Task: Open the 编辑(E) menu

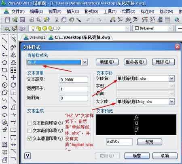Action: pyautogui.click(x=36, y=12)
